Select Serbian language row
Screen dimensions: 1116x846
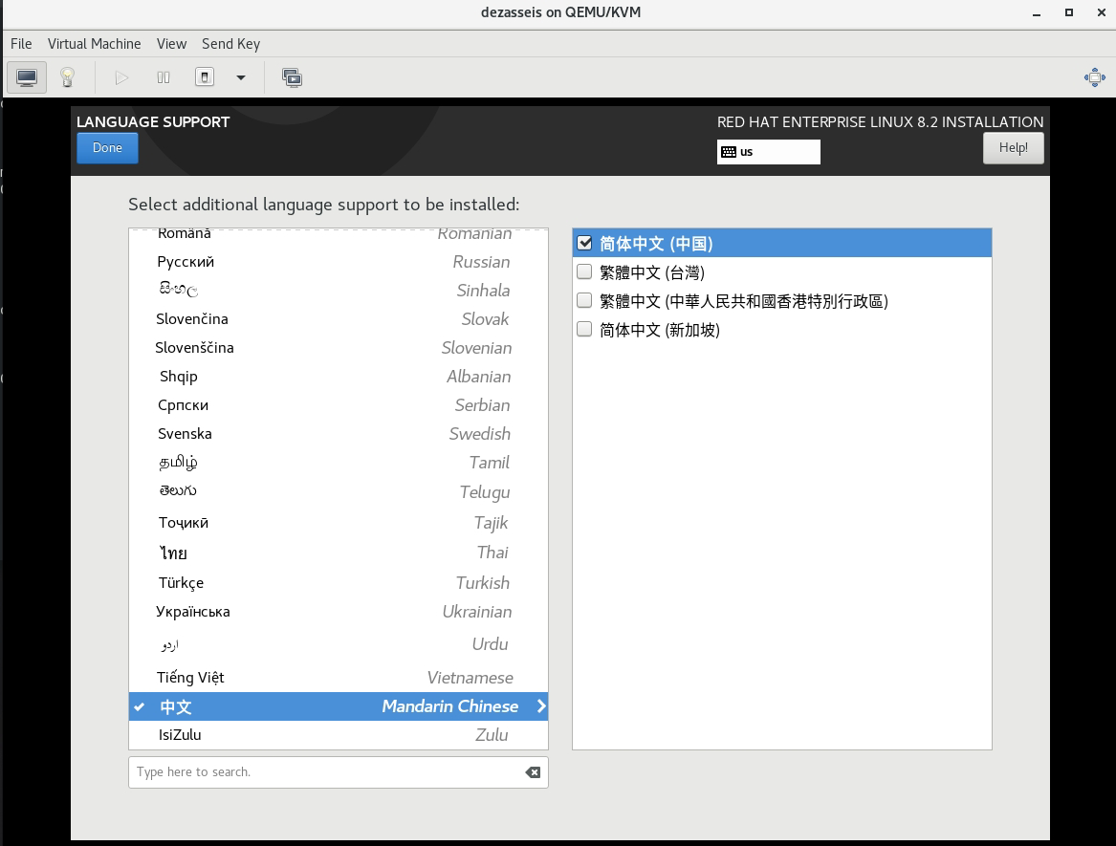[x=339, y=405]
